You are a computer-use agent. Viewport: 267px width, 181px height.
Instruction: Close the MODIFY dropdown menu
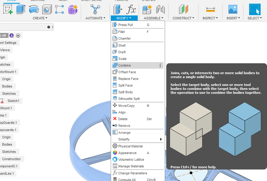[x=124, y=18]
